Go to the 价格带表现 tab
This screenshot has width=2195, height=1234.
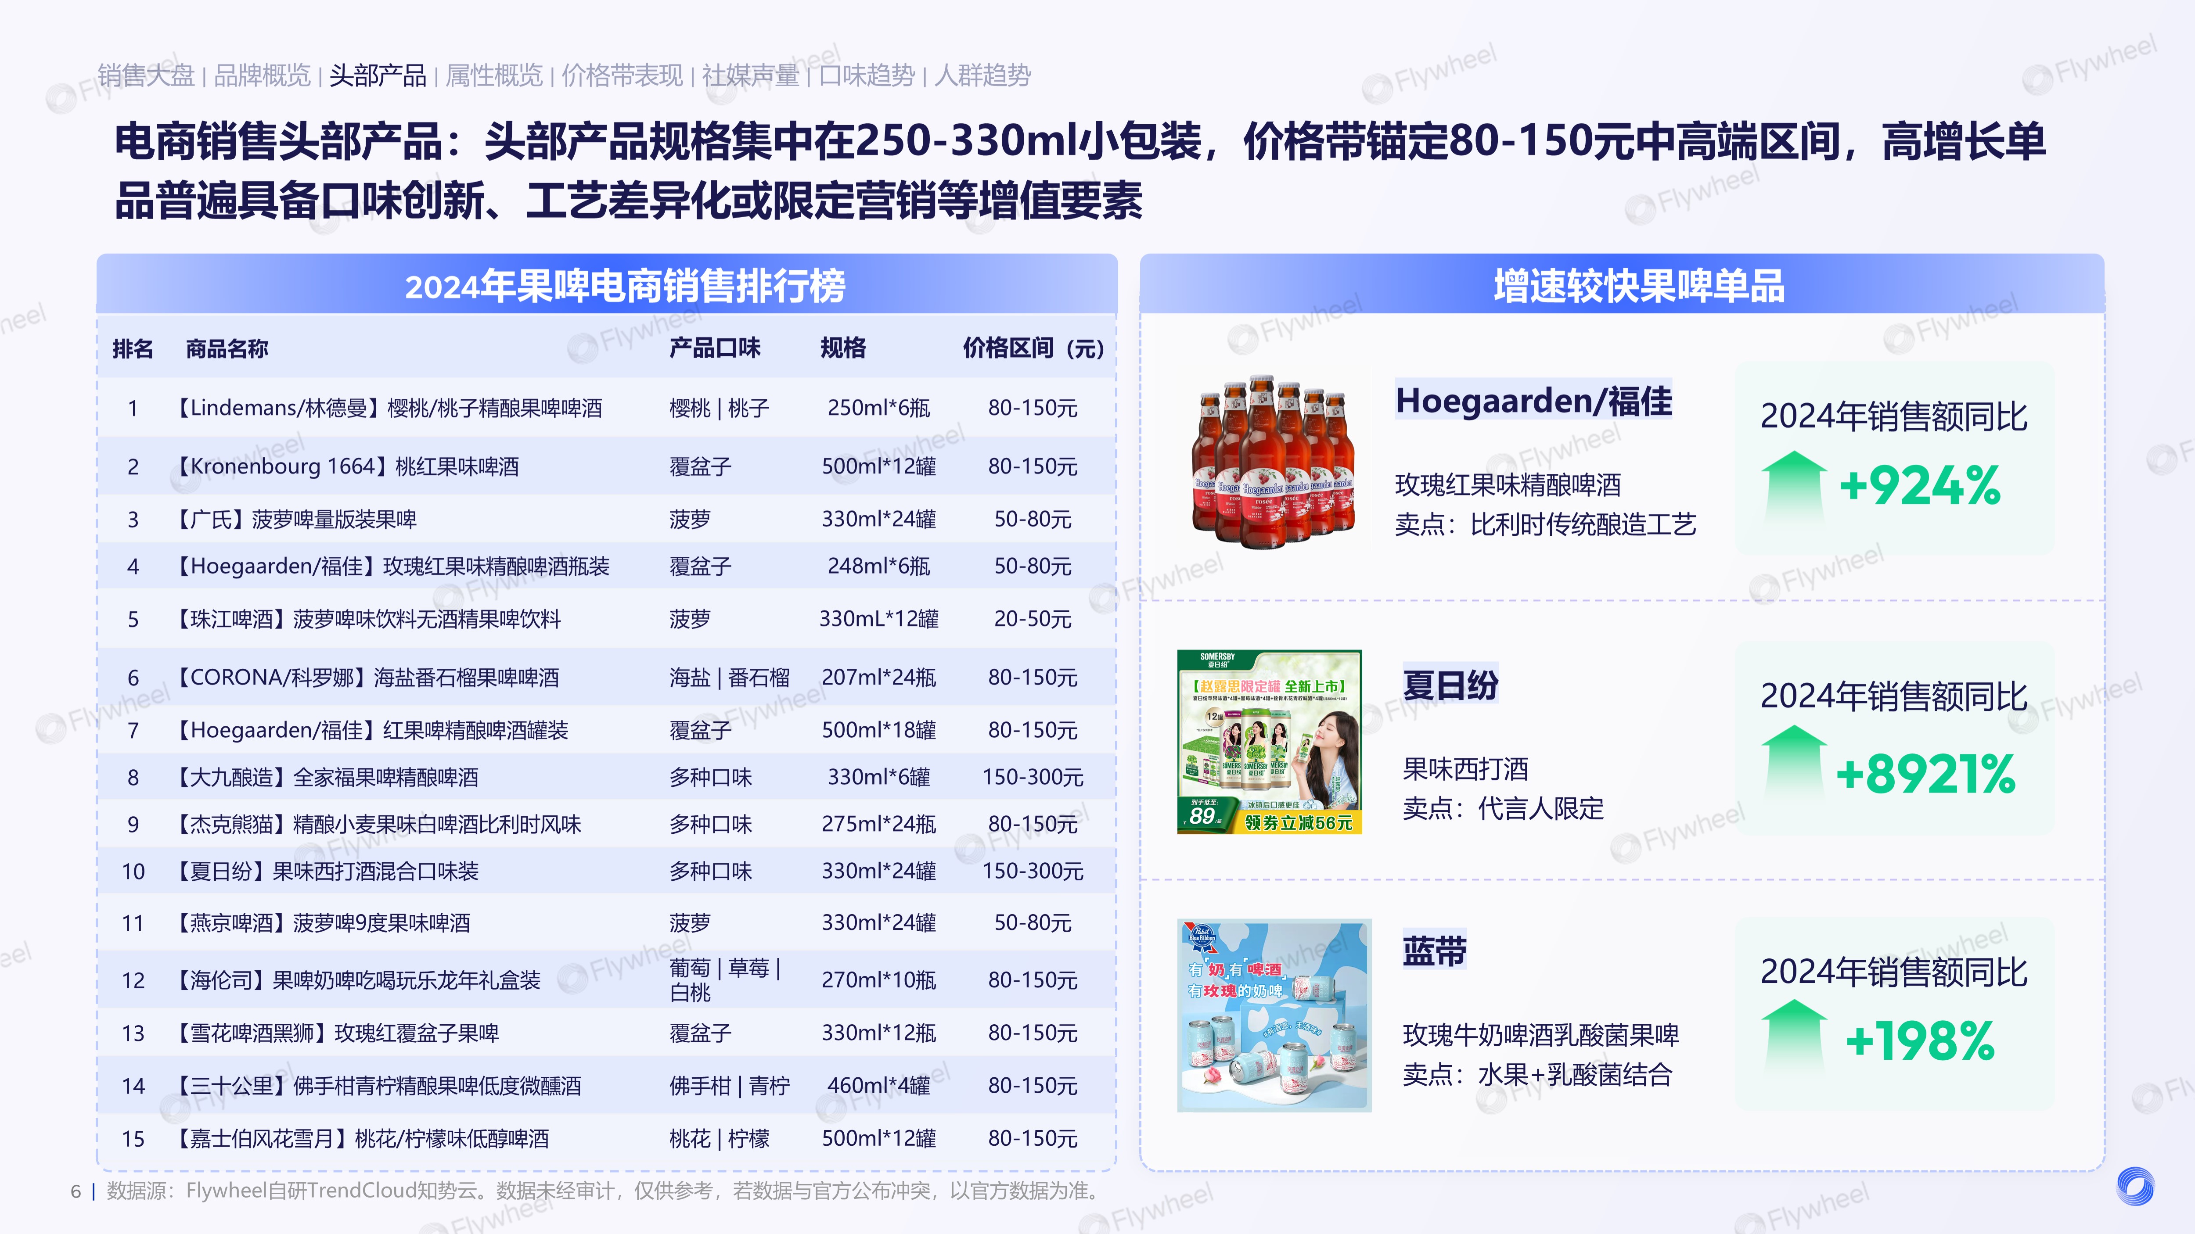click(622, 76)
